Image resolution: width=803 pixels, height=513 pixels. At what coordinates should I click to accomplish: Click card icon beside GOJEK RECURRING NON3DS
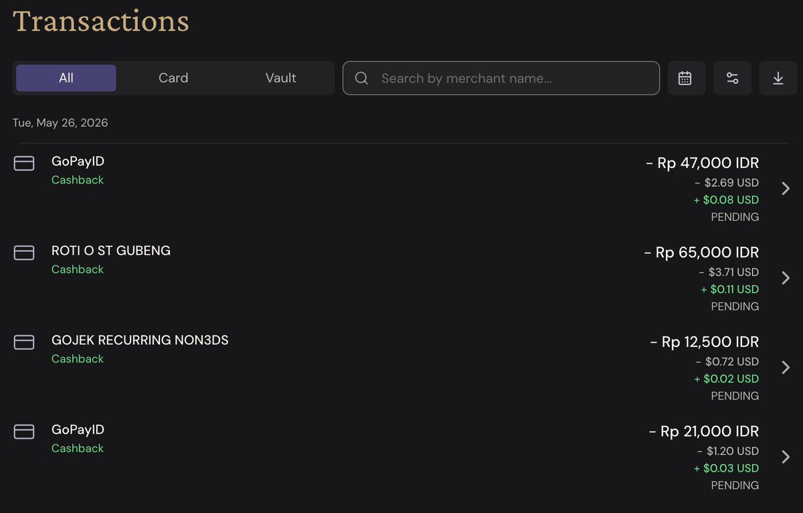pyautogui.click(x=24, y=342)
